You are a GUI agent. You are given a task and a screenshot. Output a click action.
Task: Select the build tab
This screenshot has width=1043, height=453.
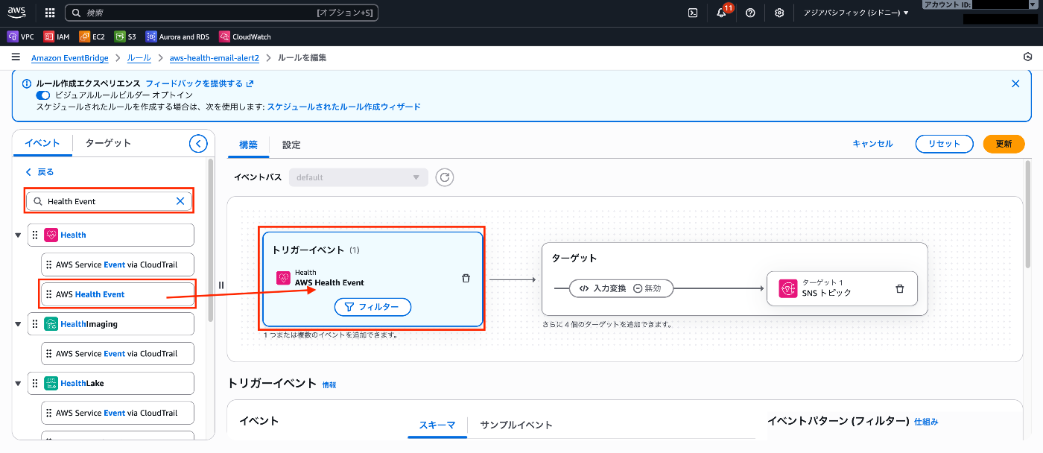[248, 145]
